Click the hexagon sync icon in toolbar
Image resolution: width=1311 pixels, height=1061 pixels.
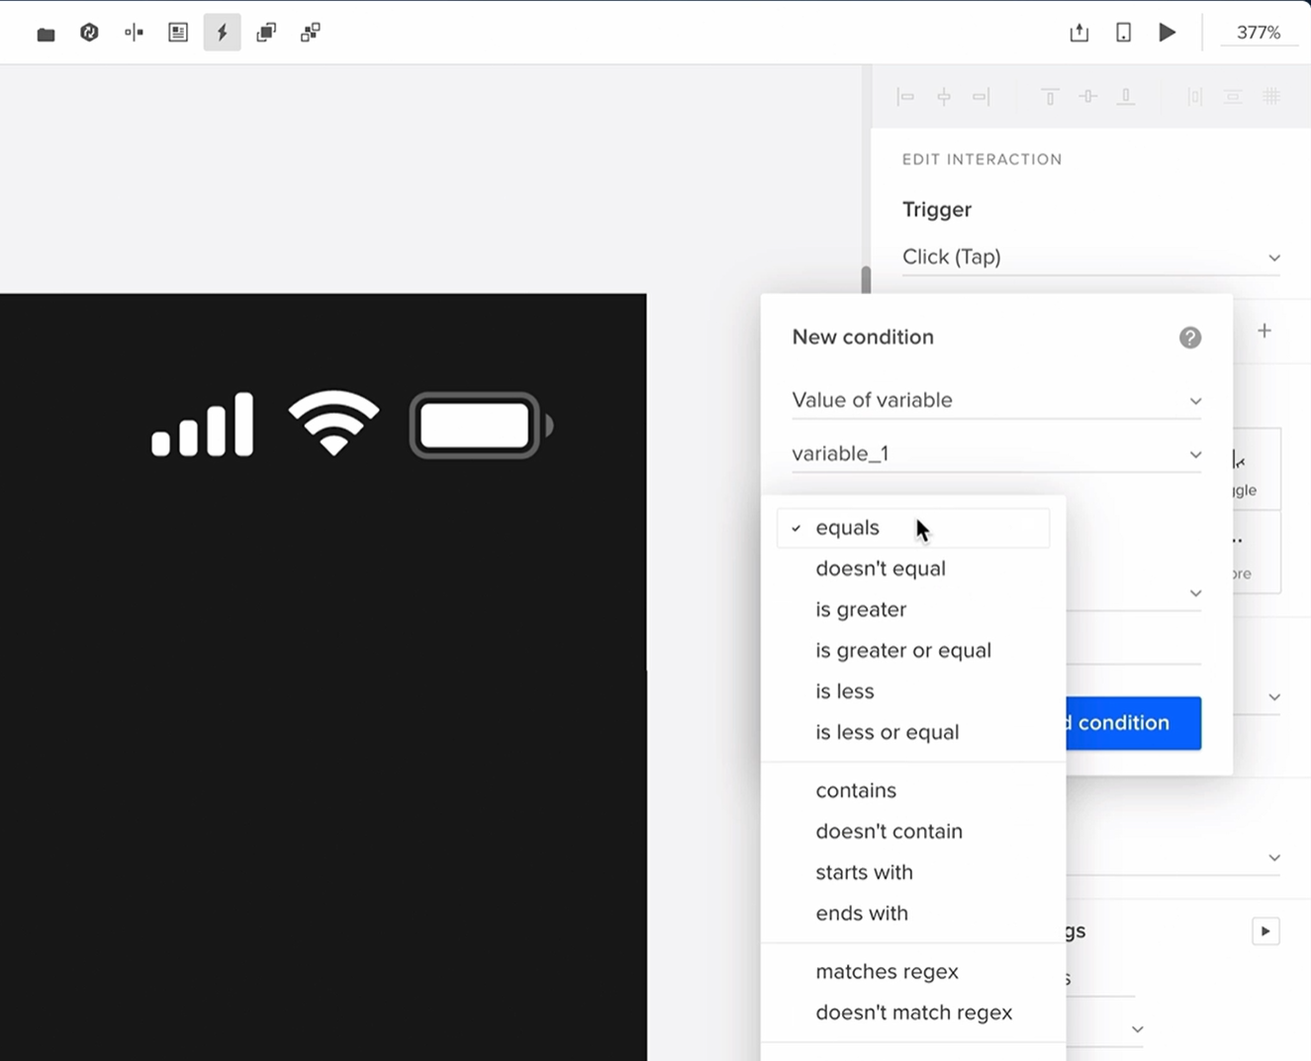point(89,33)
